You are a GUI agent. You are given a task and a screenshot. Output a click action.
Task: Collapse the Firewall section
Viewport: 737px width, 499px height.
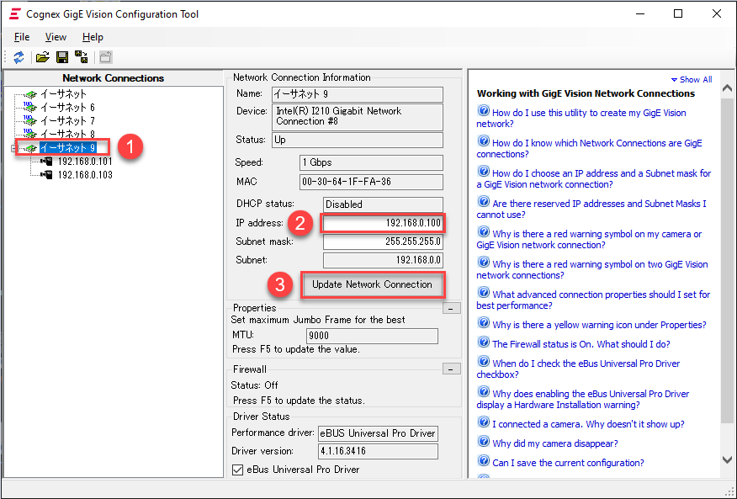point(452,369)
